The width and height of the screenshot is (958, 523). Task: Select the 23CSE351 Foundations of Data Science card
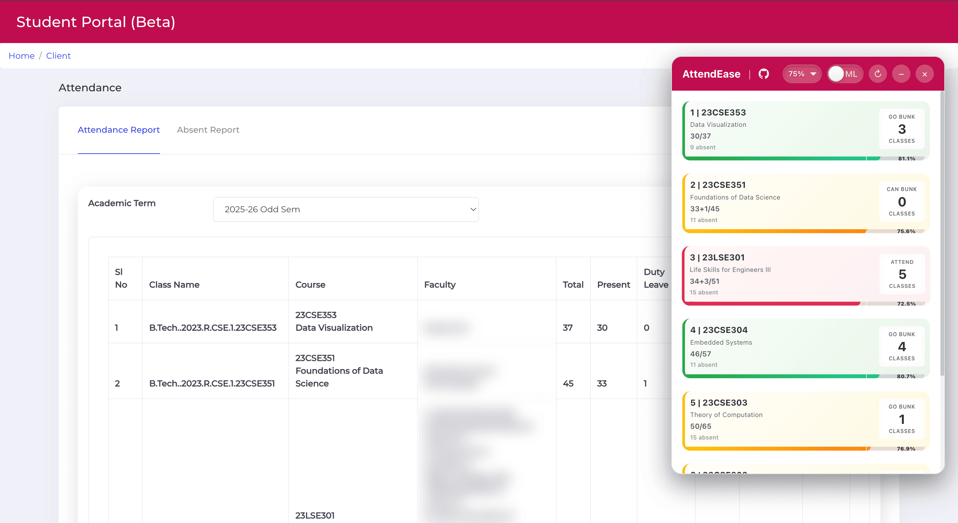click(806, 203)
